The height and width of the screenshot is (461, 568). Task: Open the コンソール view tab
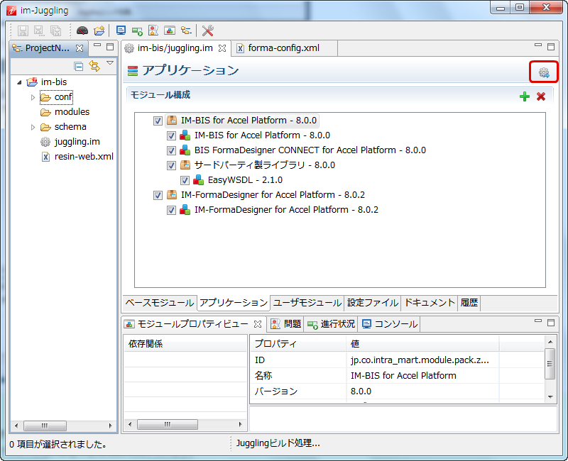point(390,324)
